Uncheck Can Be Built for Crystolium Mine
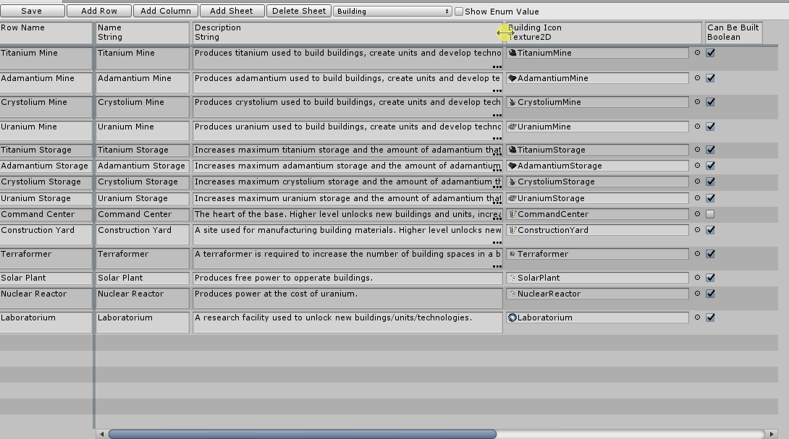The image size is (789, 439). 710,101
